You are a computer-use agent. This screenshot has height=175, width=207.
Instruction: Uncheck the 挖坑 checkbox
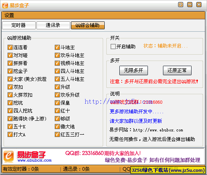click(x=10, y=103)
